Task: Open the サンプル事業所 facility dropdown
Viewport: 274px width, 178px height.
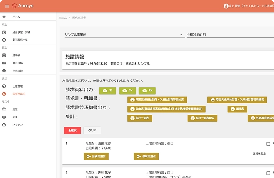Action: [125, 35]
